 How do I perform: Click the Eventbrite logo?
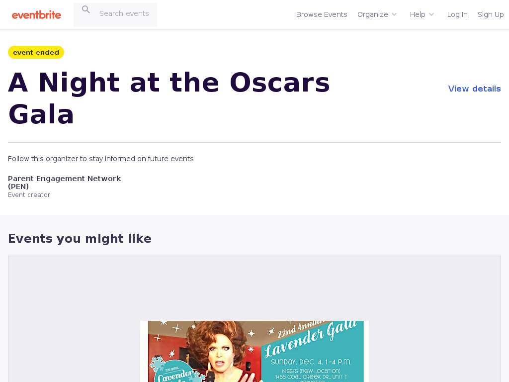click(x=36, y=15)
